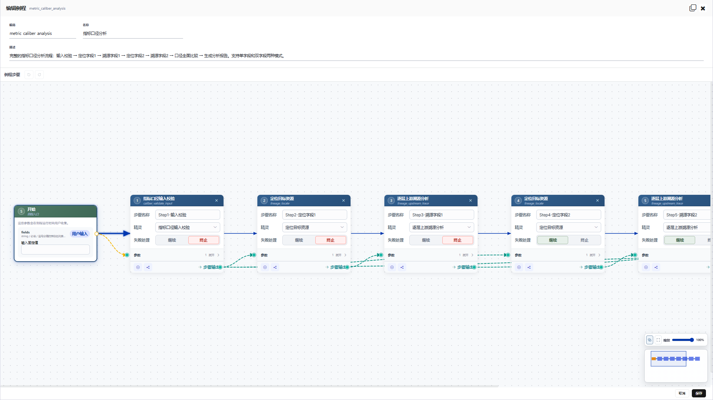
Task: Open the 精灵 dropdown in step 1
Action: tap(188, 227)
